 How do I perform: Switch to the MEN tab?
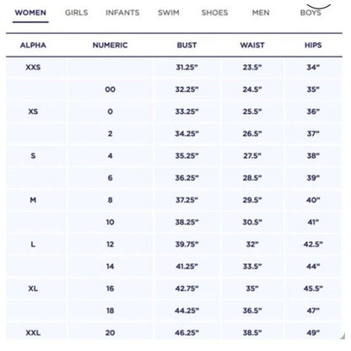(x=261, y=13)
